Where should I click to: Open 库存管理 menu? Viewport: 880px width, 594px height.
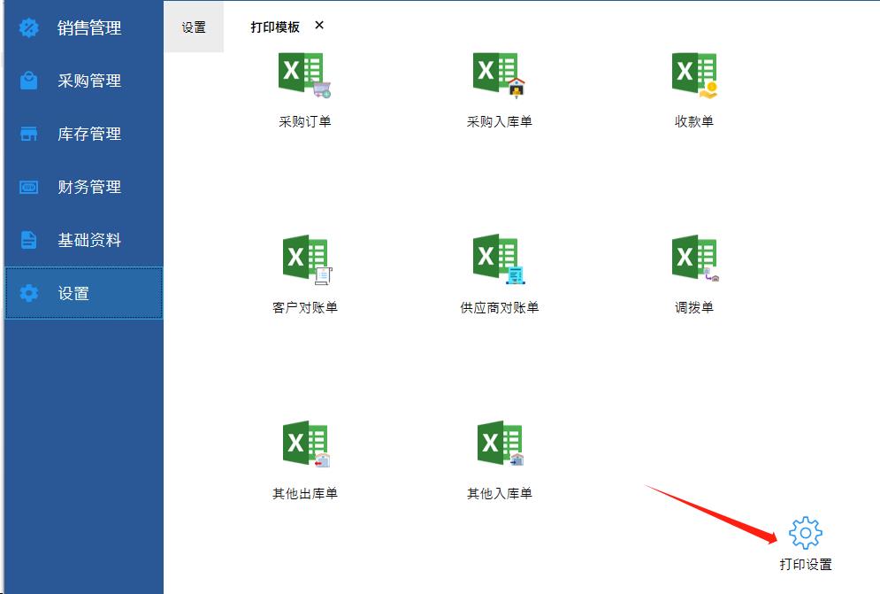click(84, 134)
